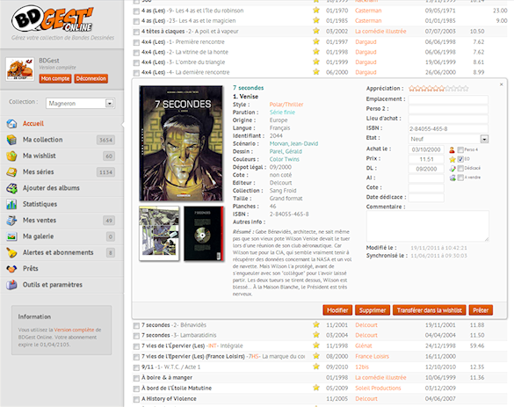514x407 pixels.
Task: Open Outils et paramètres via toolbox icon
Action: [x=11, y=285]
